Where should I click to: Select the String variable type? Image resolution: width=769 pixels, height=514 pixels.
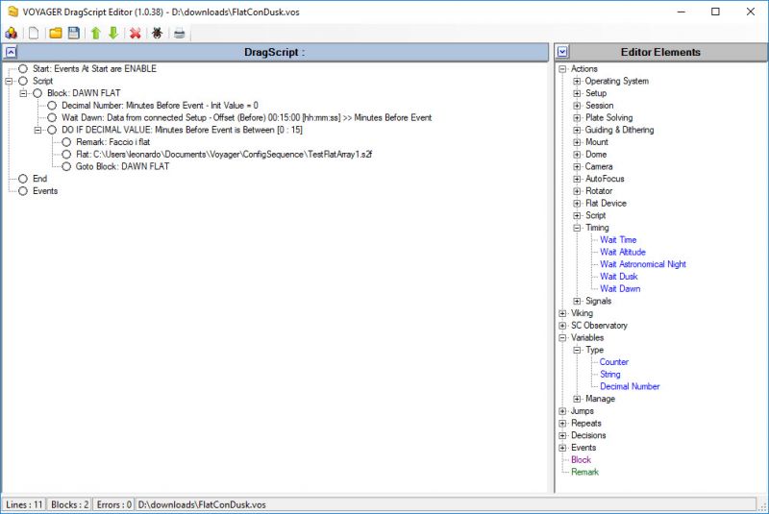point(610,374)
